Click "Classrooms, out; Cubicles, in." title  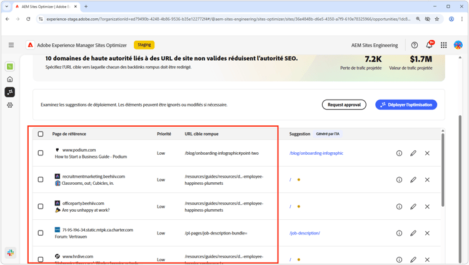pyautogui.click(x=88, y=184)
